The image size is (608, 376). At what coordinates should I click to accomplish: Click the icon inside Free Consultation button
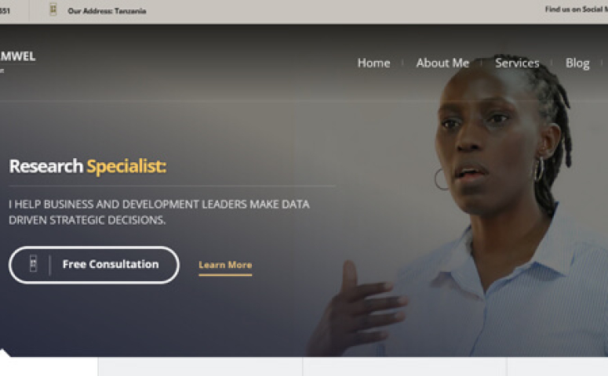pyautogui.click(x=34, y=264)
